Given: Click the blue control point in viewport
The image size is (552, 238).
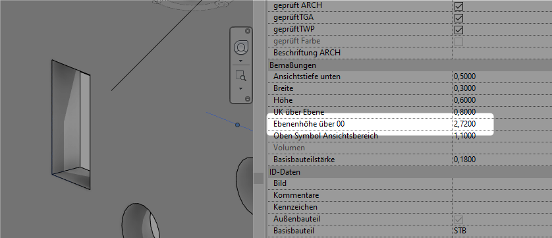Looking at the screenshot, I should 238,125.
